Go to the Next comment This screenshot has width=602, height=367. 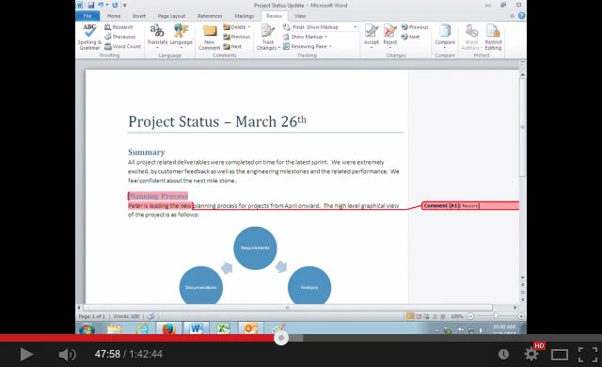click(x=232, y=46)
